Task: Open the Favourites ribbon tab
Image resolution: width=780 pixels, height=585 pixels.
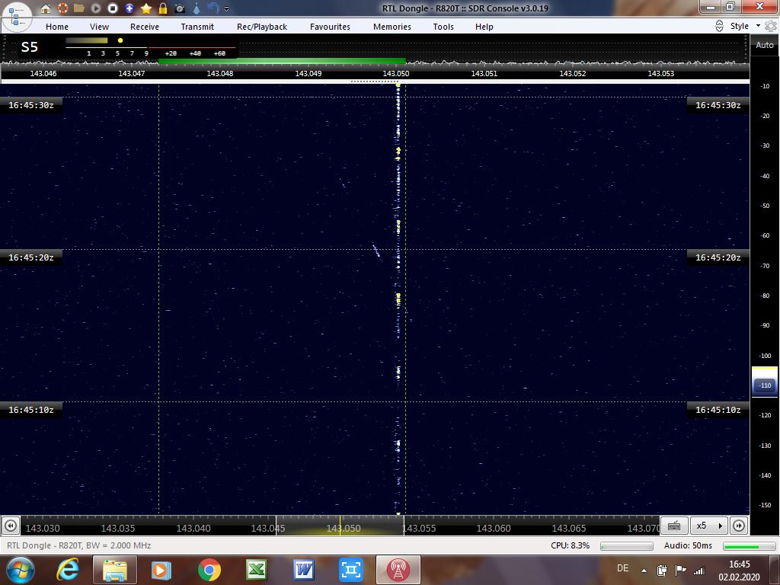Action: click(330, 27)
